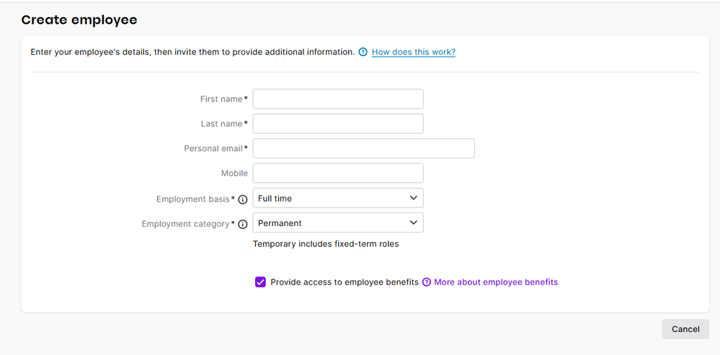Focus the Personal email input field
Image resolution: width=720 pixels, height=355 pixels.
pos(364,148)
